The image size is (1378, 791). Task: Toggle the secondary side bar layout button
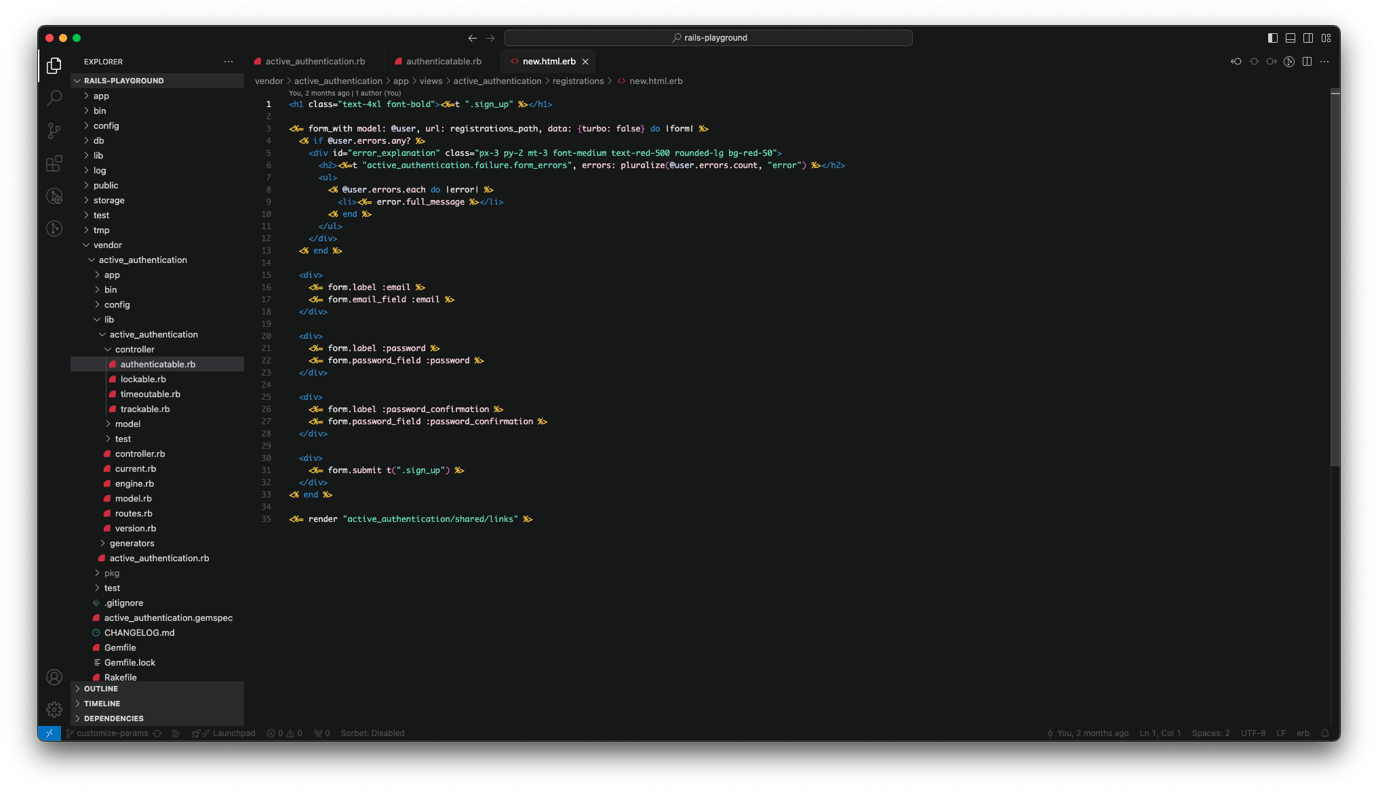click(x=1308, y=38)
